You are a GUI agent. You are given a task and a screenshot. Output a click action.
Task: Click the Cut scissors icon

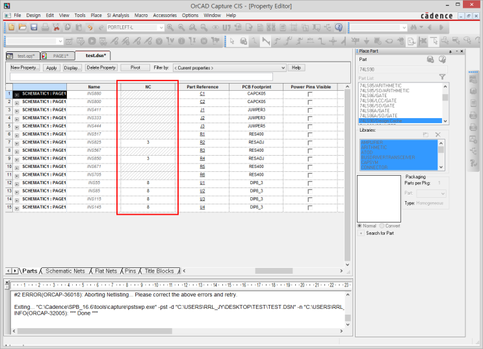56,27
